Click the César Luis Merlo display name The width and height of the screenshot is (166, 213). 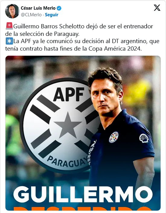38,8
